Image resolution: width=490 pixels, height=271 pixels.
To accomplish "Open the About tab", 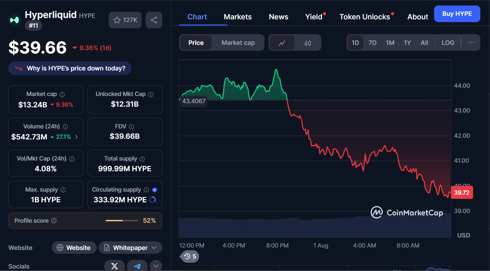I will (418, 17).
